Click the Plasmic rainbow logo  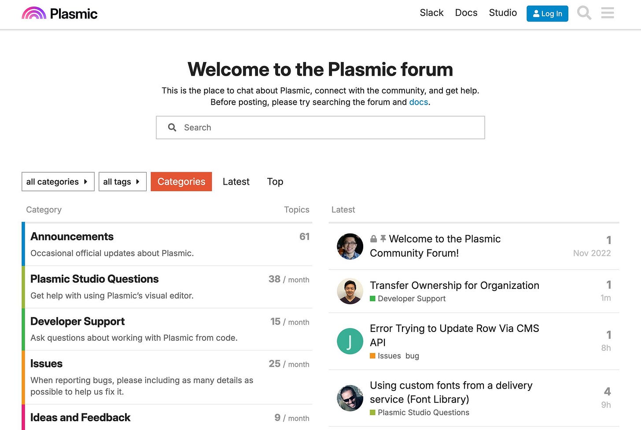tap(59, 14)
